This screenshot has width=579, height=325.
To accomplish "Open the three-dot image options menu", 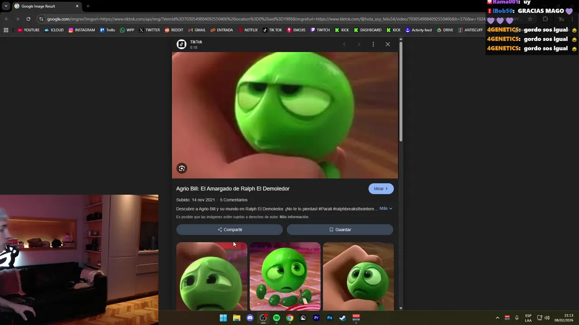I will point(373,44).
